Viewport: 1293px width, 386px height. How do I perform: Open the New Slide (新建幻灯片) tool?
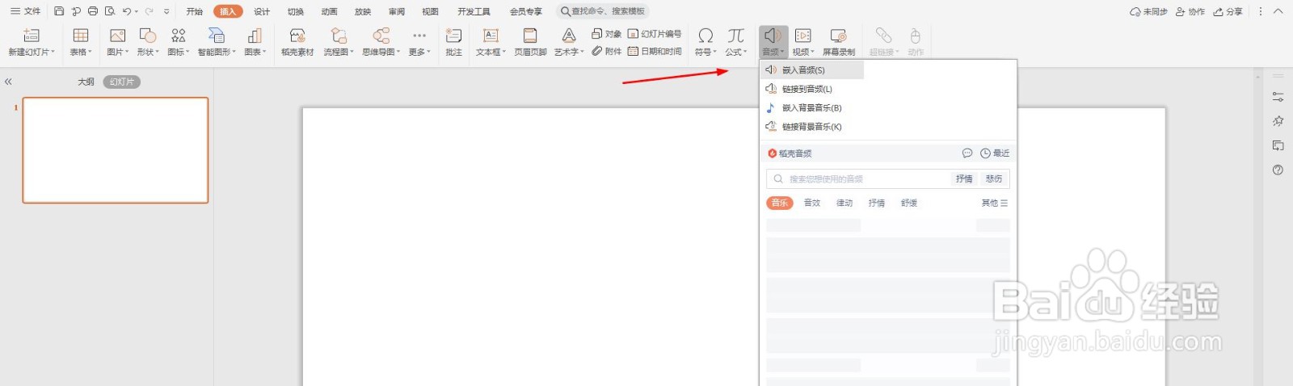[32, 42]
